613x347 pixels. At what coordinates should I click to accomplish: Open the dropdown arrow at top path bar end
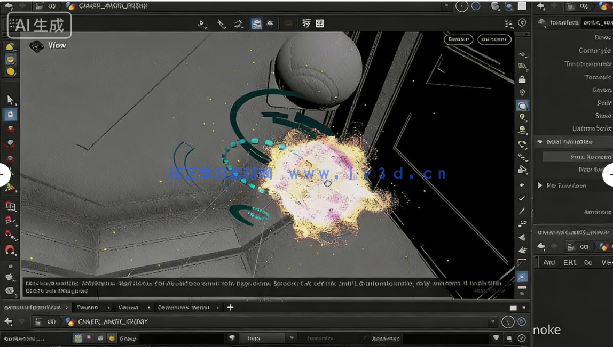pyautogui.click(x=446, y=6)
